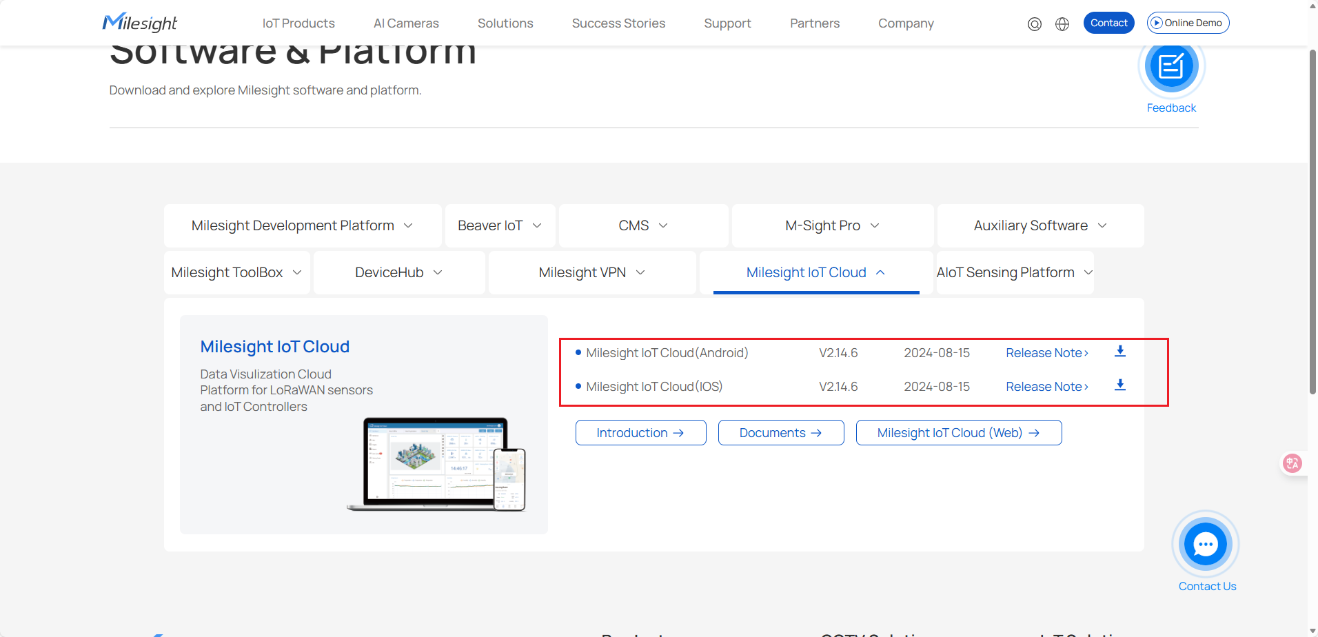1318x637 pixels.
Task: Click the Online Demo button
Action: click(x=1188, y=23)
